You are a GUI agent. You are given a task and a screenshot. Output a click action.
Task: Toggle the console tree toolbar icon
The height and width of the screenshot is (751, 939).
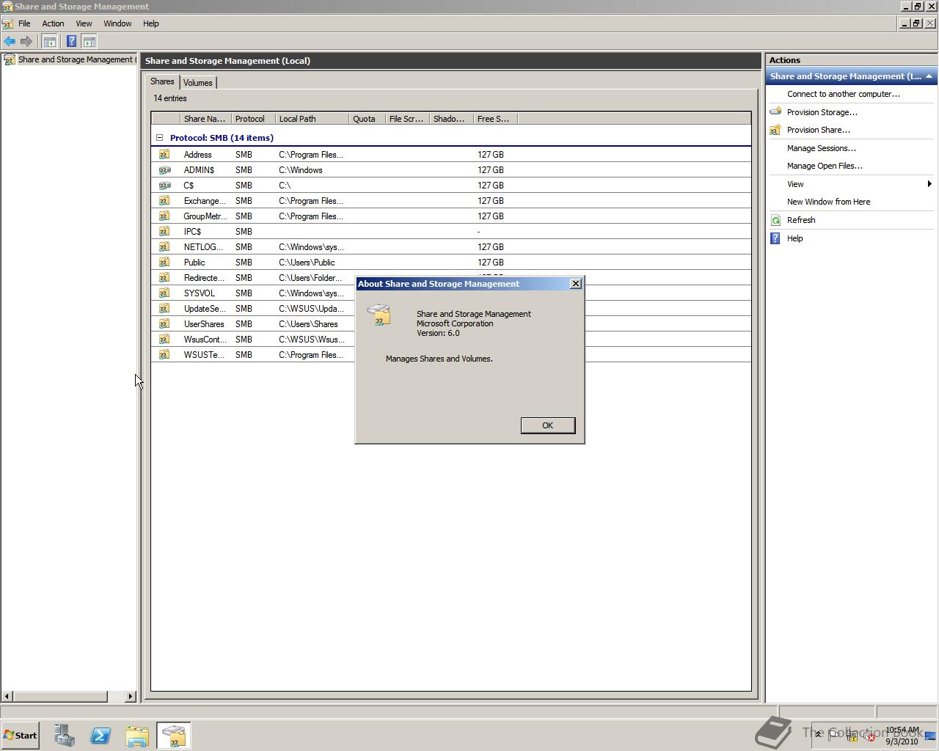49,42
